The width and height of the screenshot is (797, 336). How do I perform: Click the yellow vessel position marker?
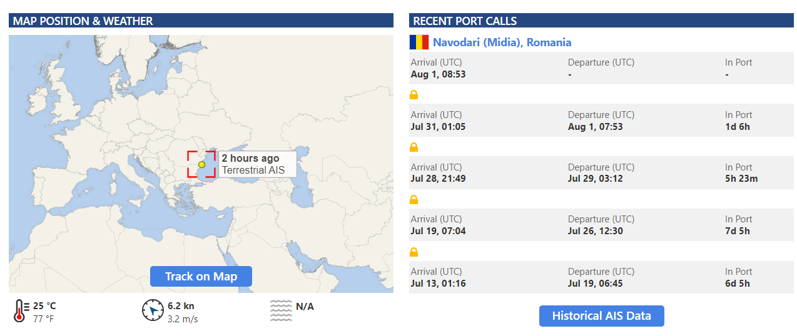pyautogui.click(x=201, y=164)
